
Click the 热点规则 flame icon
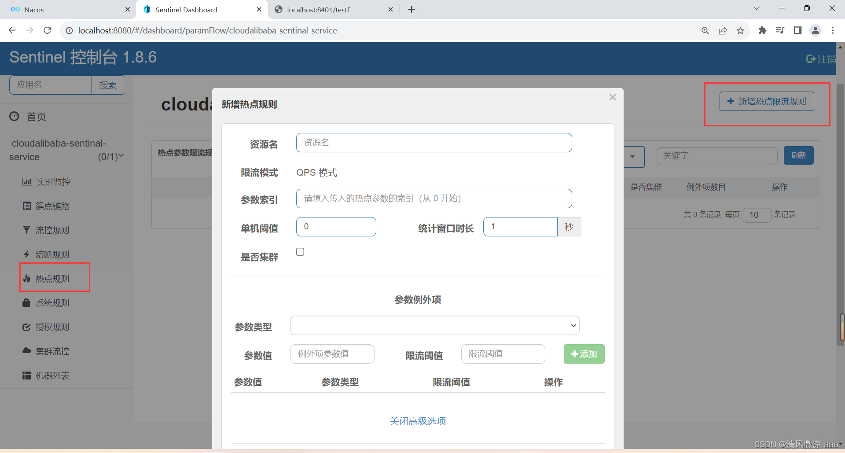27,279
